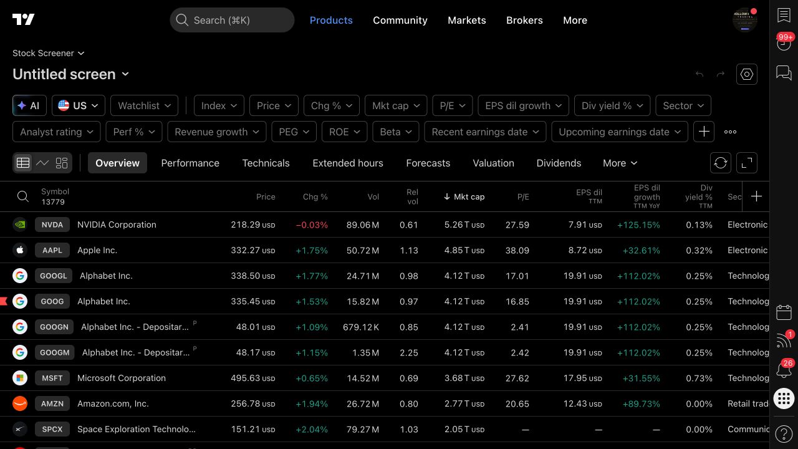798x449 pixels.
Task: Switch to table view layout
Action: (x=23, y=163)
